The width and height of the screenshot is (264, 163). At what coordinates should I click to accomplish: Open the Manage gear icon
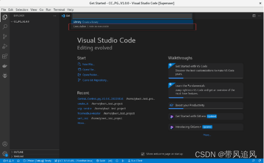pyautogui.click(x=5, y=154)
